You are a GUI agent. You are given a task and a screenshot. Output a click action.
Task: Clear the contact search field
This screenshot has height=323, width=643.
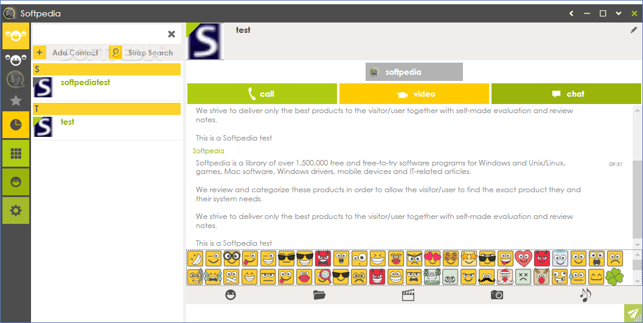172,34
